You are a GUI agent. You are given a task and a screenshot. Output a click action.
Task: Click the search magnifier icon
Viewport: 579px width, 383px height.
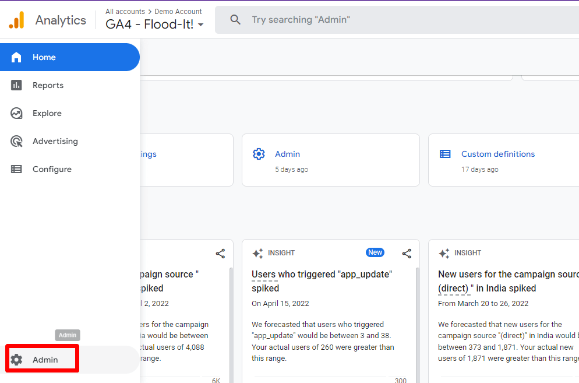point(235,20)
